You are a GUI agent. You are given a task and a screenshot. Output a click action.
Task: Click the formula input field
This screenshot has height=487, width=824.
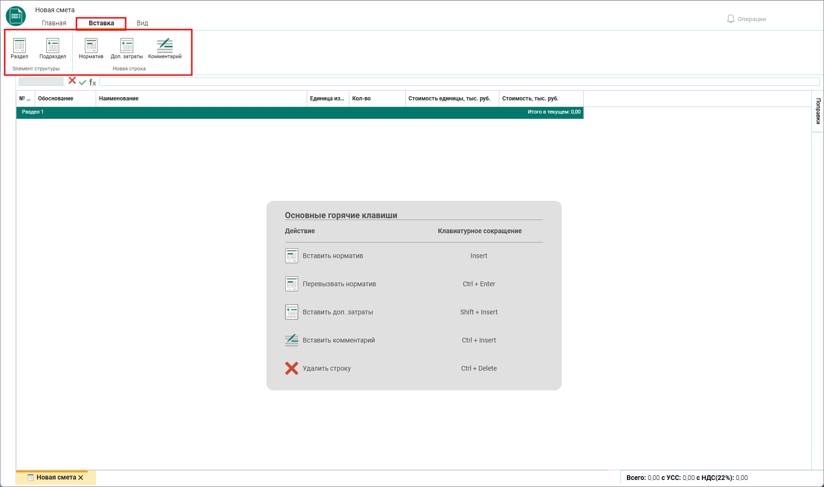coord(459,82)
